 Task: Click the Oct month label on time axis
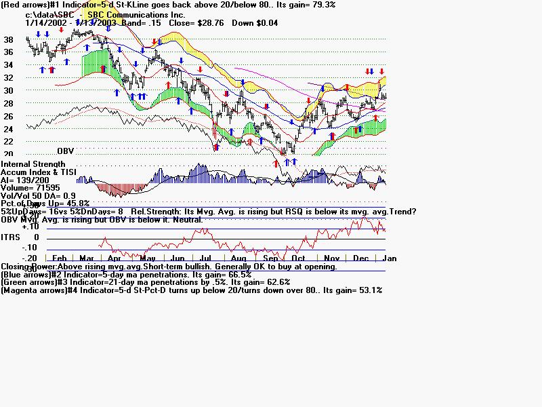pyautogui.click(x=298, y=258)
